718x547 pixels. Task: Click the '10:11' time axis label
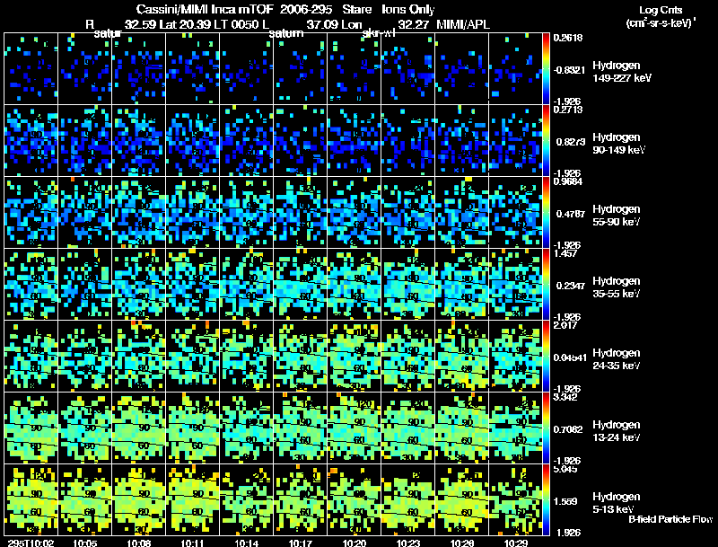coord(192,543)
